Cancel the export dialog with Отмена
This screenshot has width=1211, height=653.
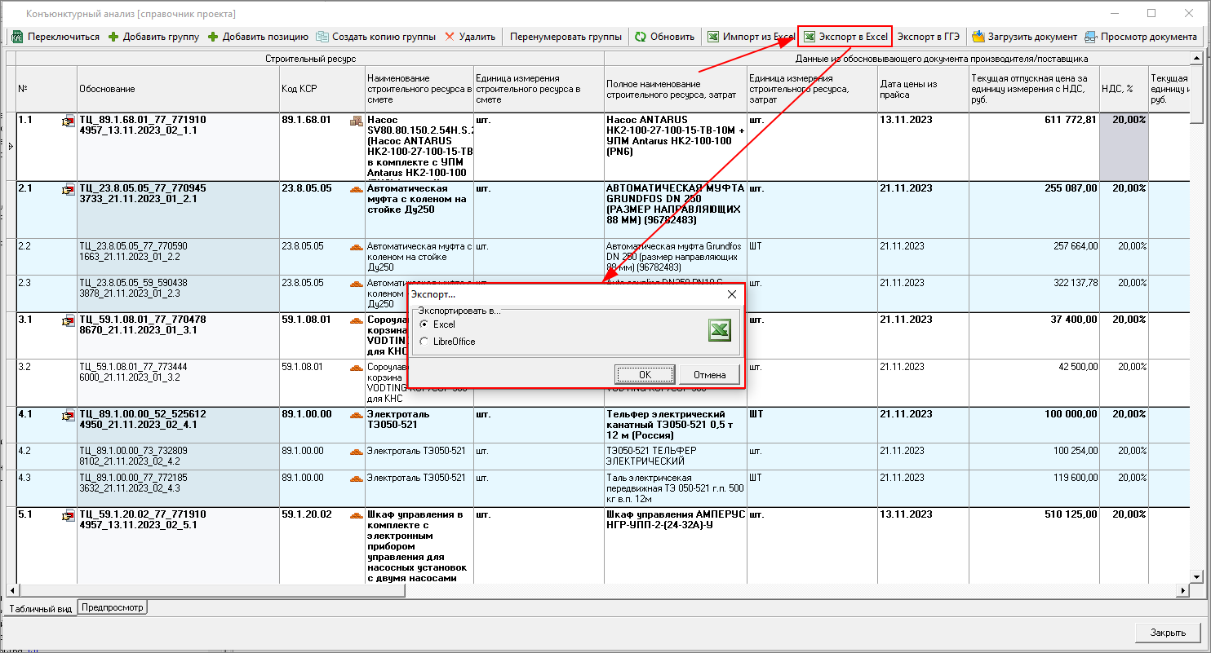click(709, 374)
